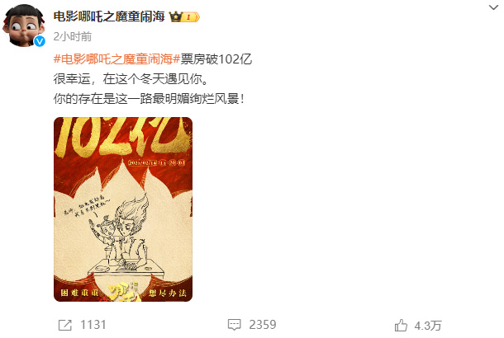Open comments via the speech bubble icon
Image resolution: width=504 pixels, height=338 pixels.
[234, 325]
